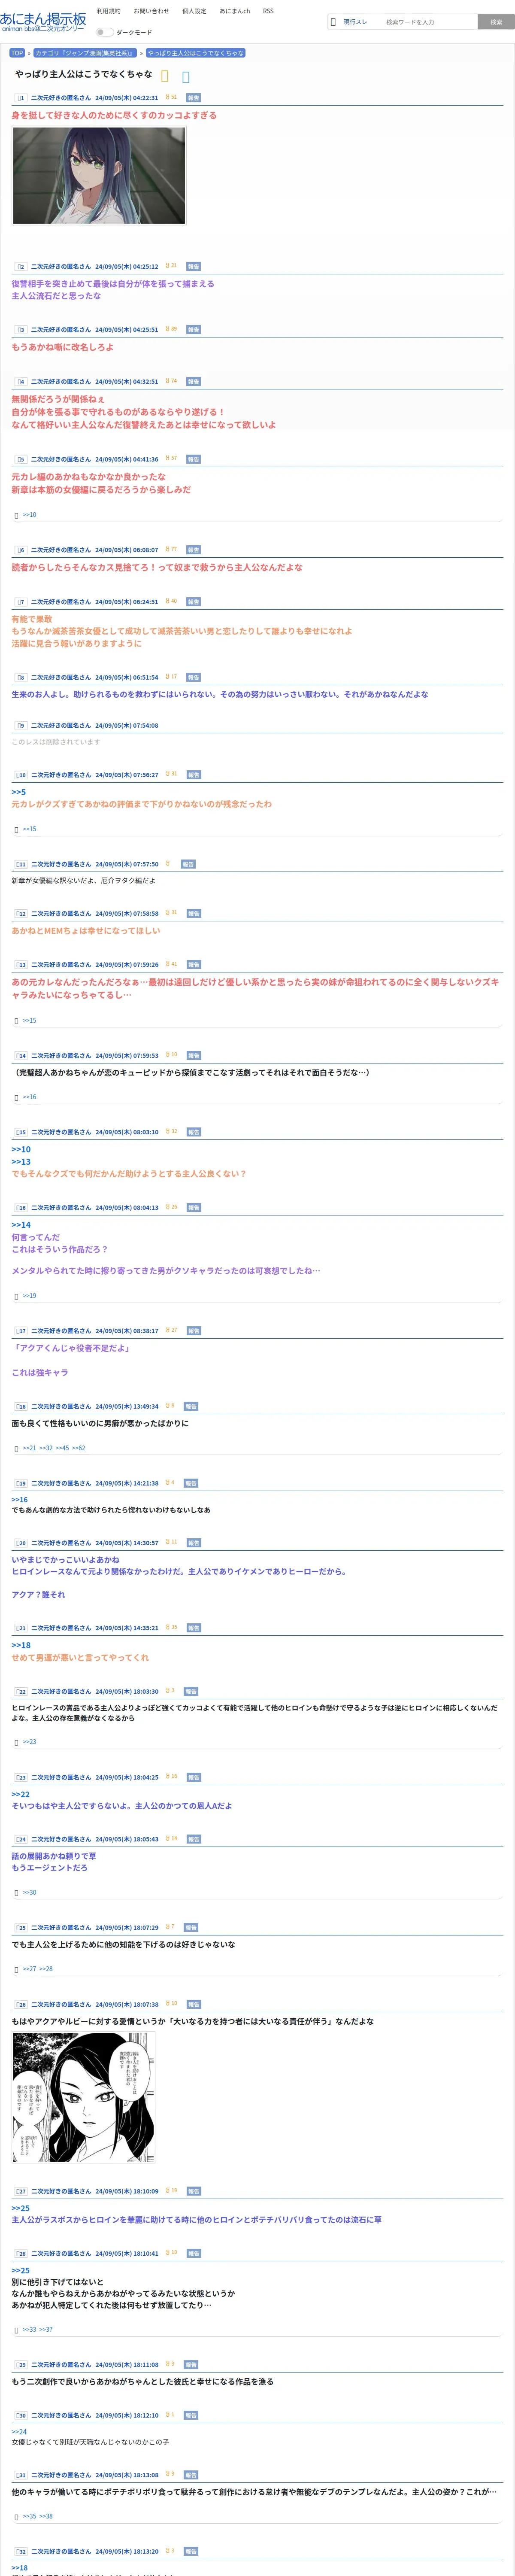Click the blue icon beside thread title
This screenshot has height=2576, width=515.
[186, 76]
